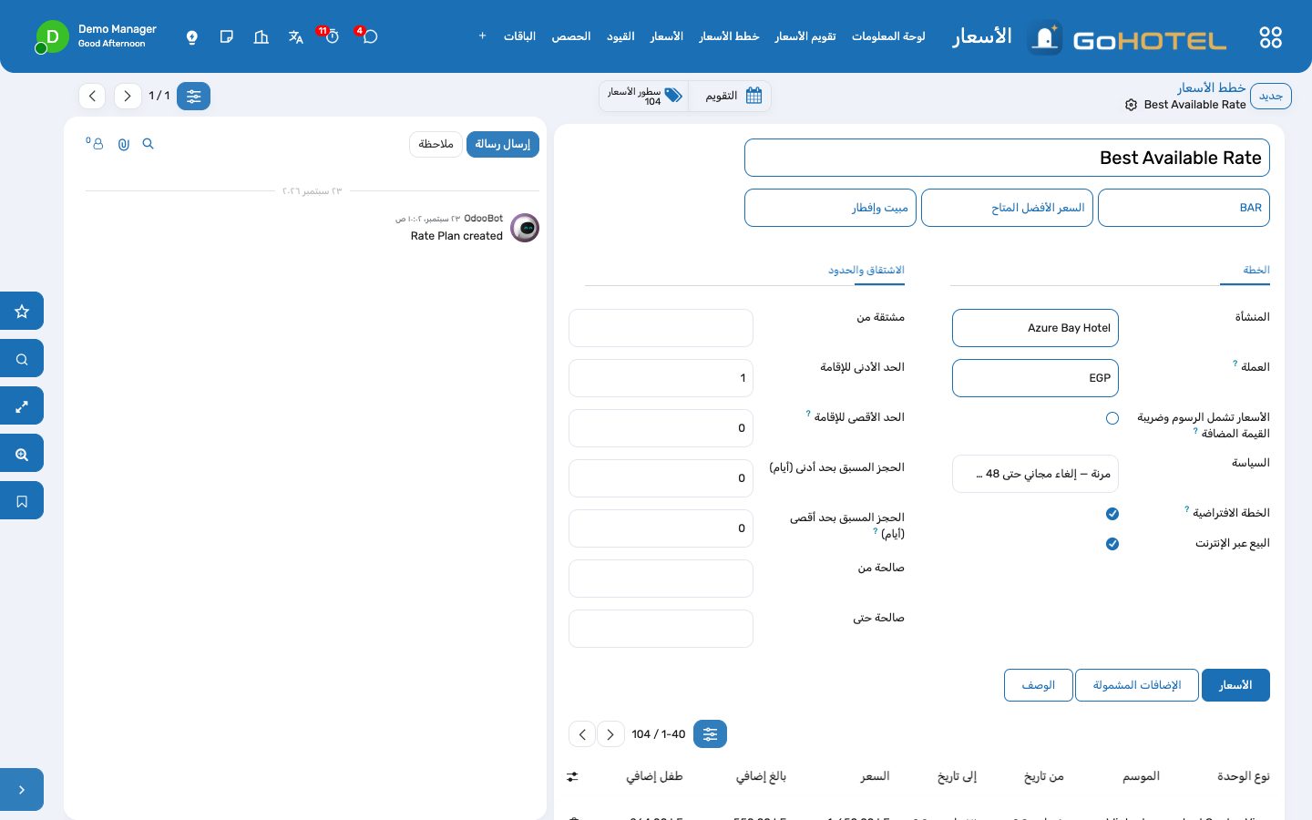
Task: Open تقويم الأسعار menu item
Action: click(805, 36)
